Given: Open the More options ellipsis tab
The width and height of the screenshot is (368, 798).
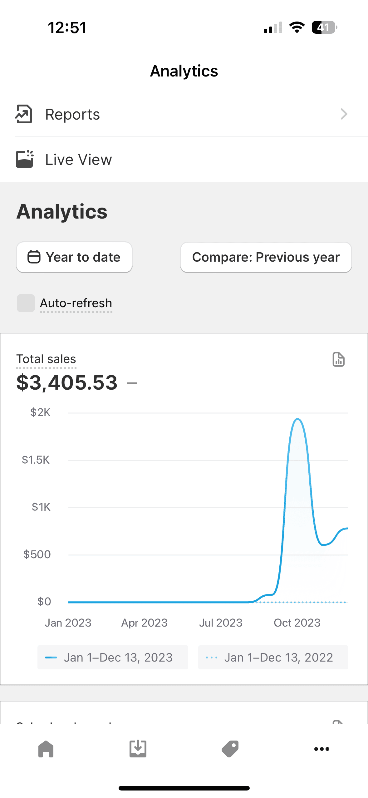Looking at the screenshot, I should tap(322, 749).
